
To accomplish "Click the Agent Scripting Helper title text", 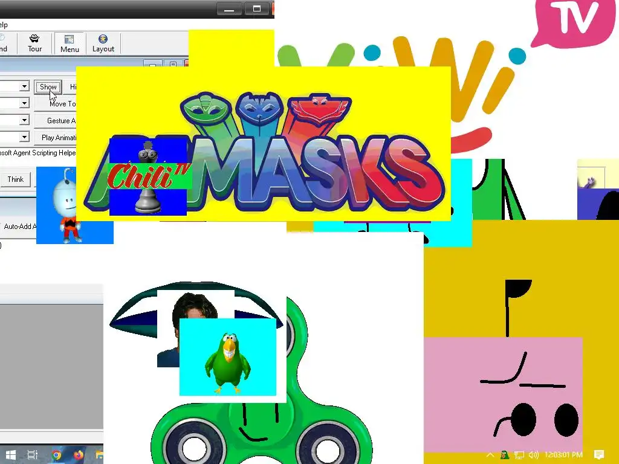I will (x=38, y=153).
